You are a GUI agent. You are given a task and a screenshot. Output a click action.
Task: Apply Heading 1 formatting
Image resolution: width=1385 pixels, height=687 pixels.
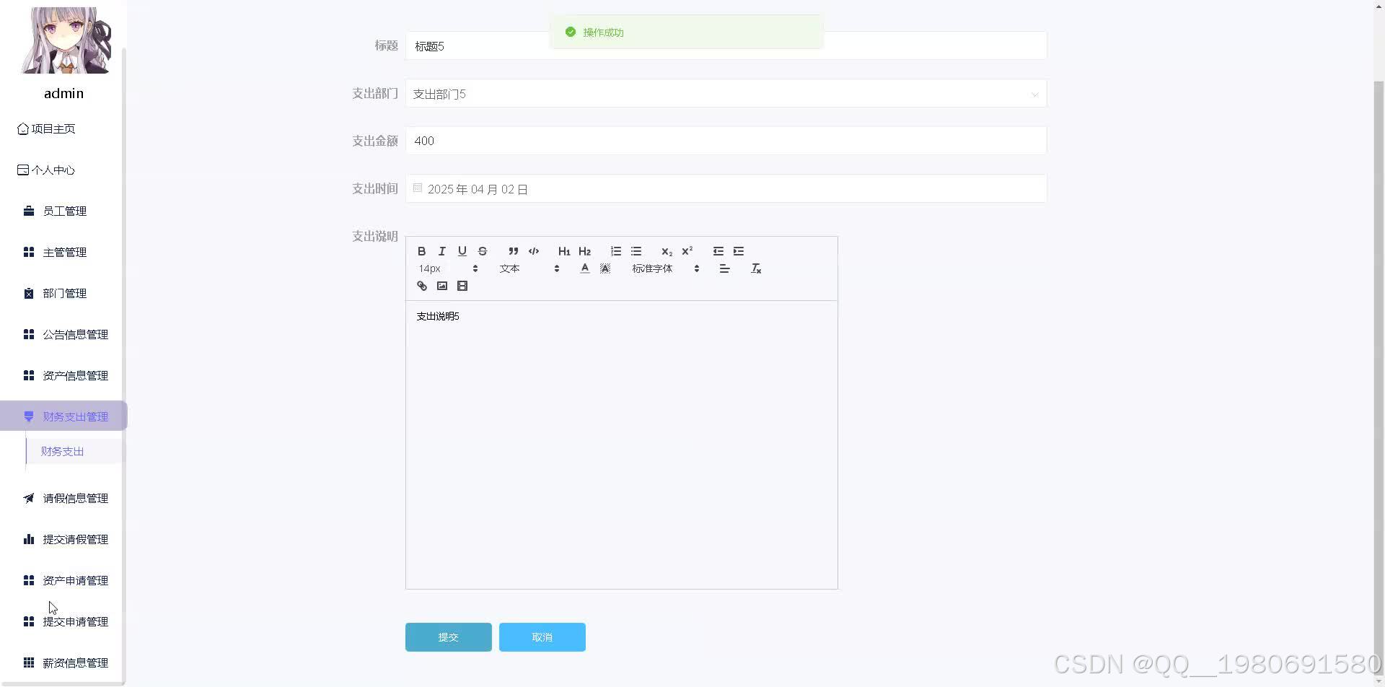pos(564,251)
